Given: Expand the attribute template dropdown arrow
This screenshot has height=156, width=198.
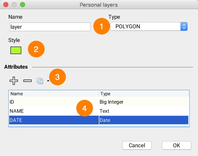Looking at the screenshot, I should [48, 81].
